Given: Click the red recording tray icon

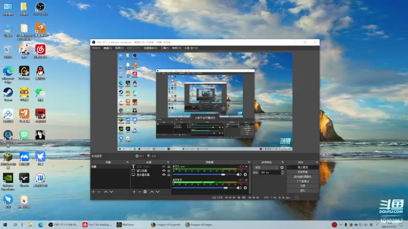Looking at the screenshot, I should 335,224.
